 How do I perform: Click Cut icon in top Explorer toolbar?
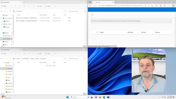tap(11, 6)
